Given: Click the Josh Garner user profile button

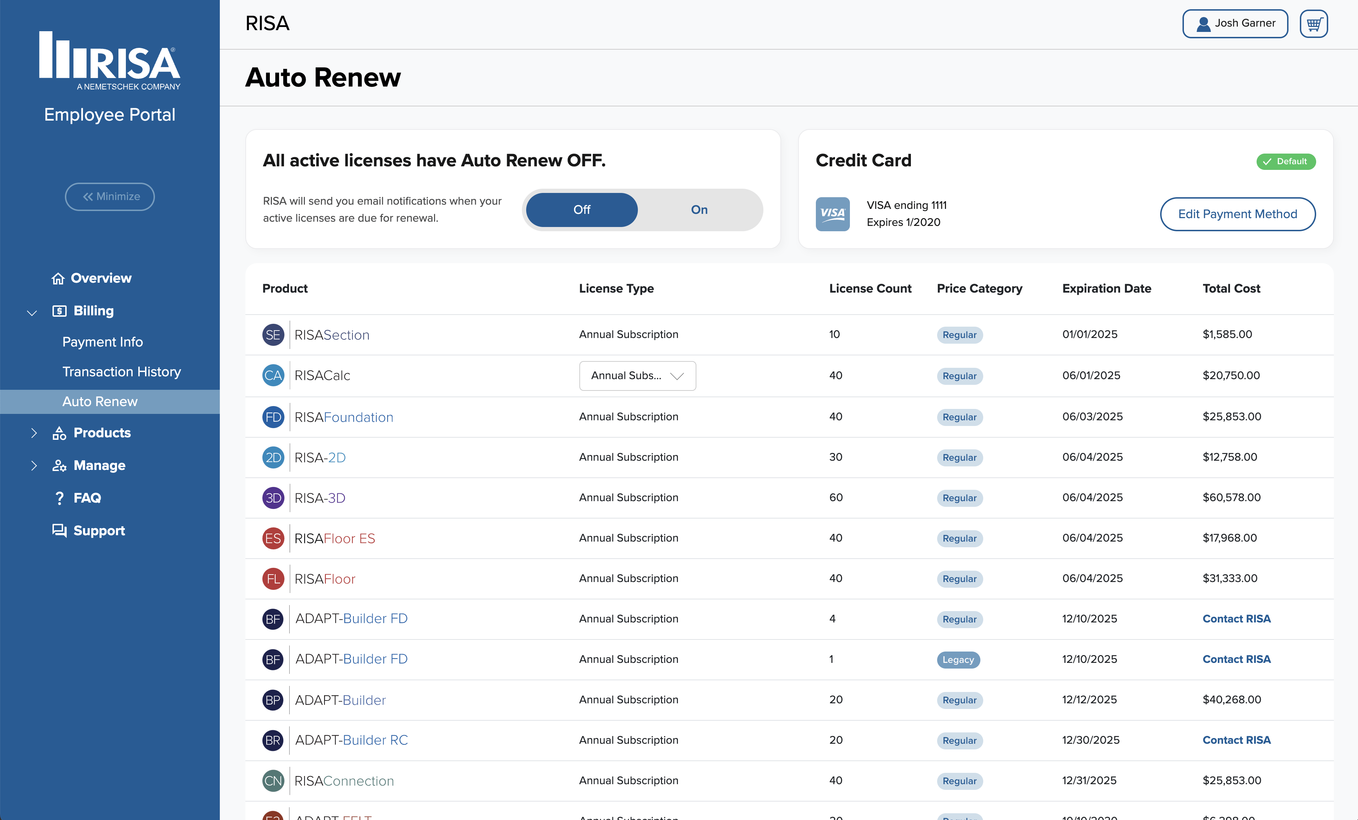Looking at the screenshot, I should click(1235, 24).
